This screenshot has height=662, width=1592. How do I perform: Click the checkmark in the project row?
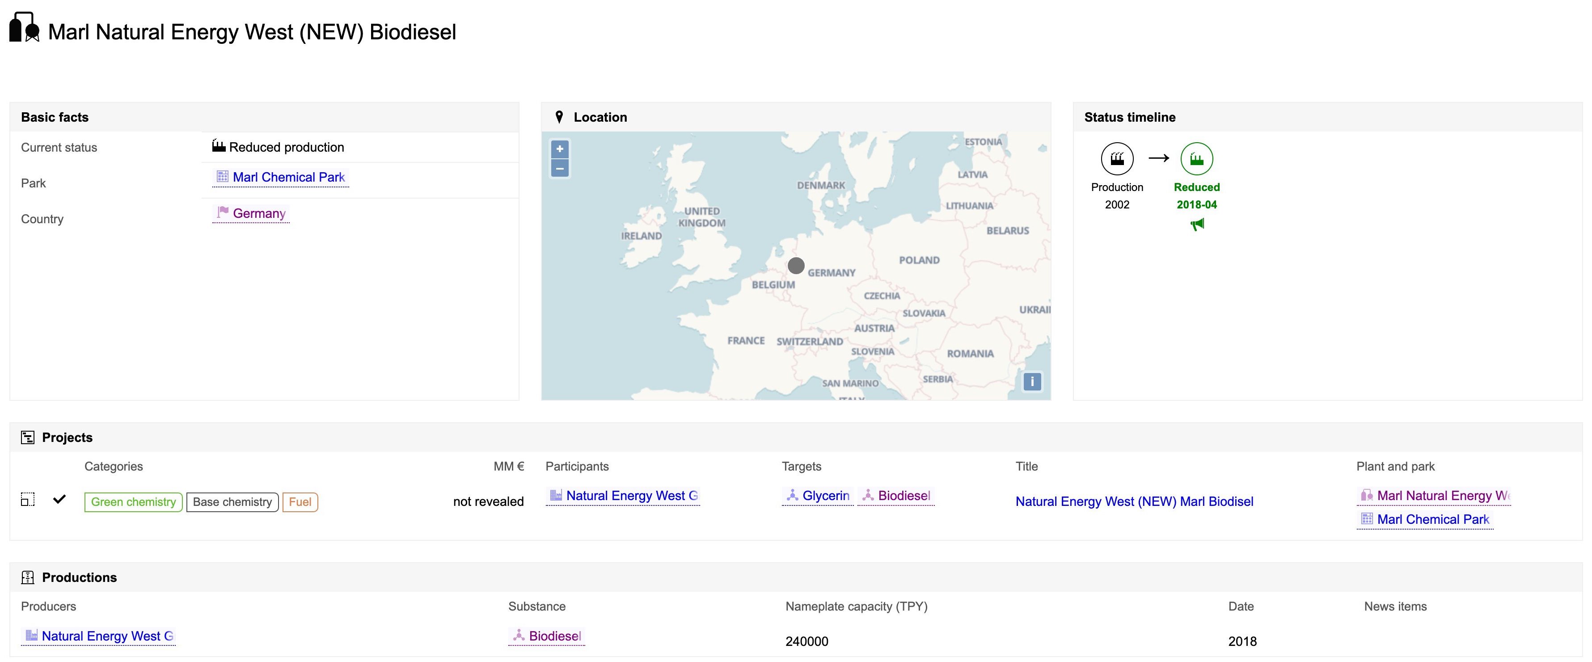coord(59,500)
